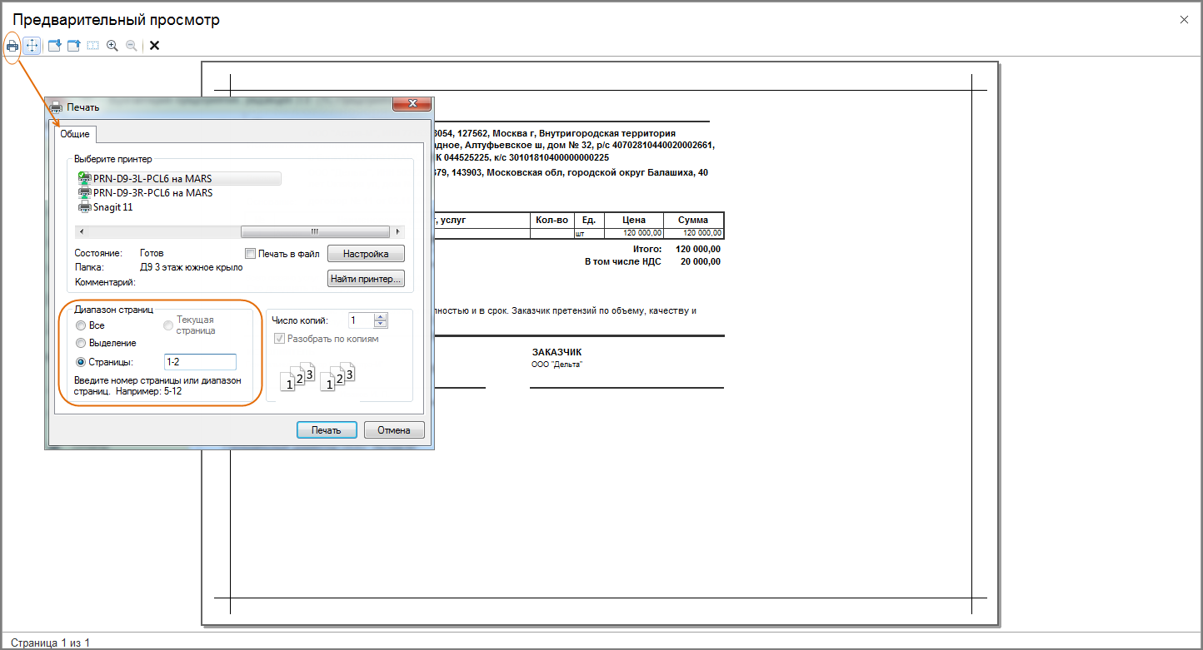1203x650 pixels.
Task: Increase number of copies with up arrow
Action: pos(381,316)
